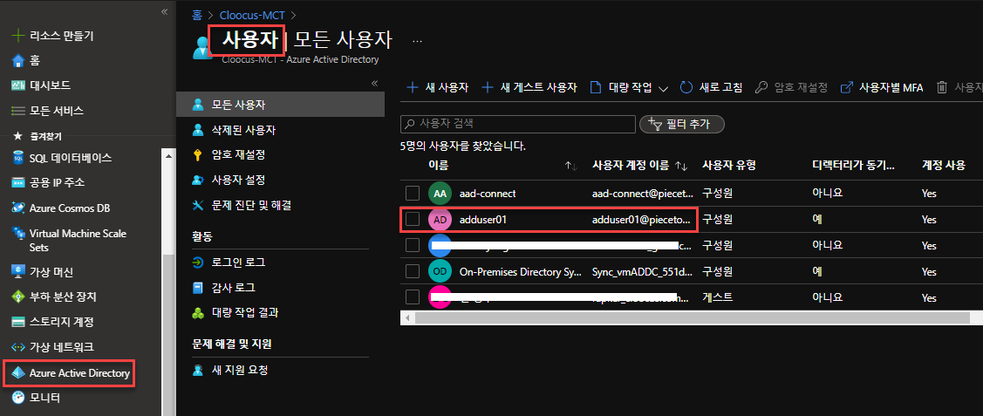Open the 가상 머신 monitor icon
This screenshot has width=983, height=416.
[x=18, y=272]
